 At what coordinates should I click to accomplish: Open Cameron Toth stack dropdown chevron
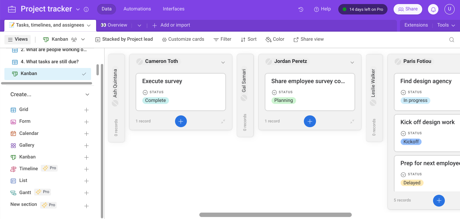pyautogui.click(x=223, y=62)
